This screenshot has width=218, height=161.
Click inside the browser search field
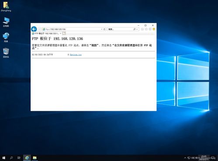click(120, 29)
